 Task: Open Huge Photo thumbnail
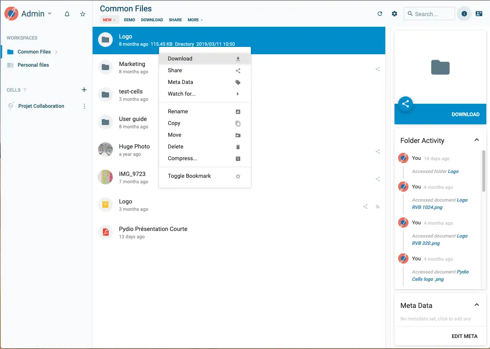tap(105, 150)
